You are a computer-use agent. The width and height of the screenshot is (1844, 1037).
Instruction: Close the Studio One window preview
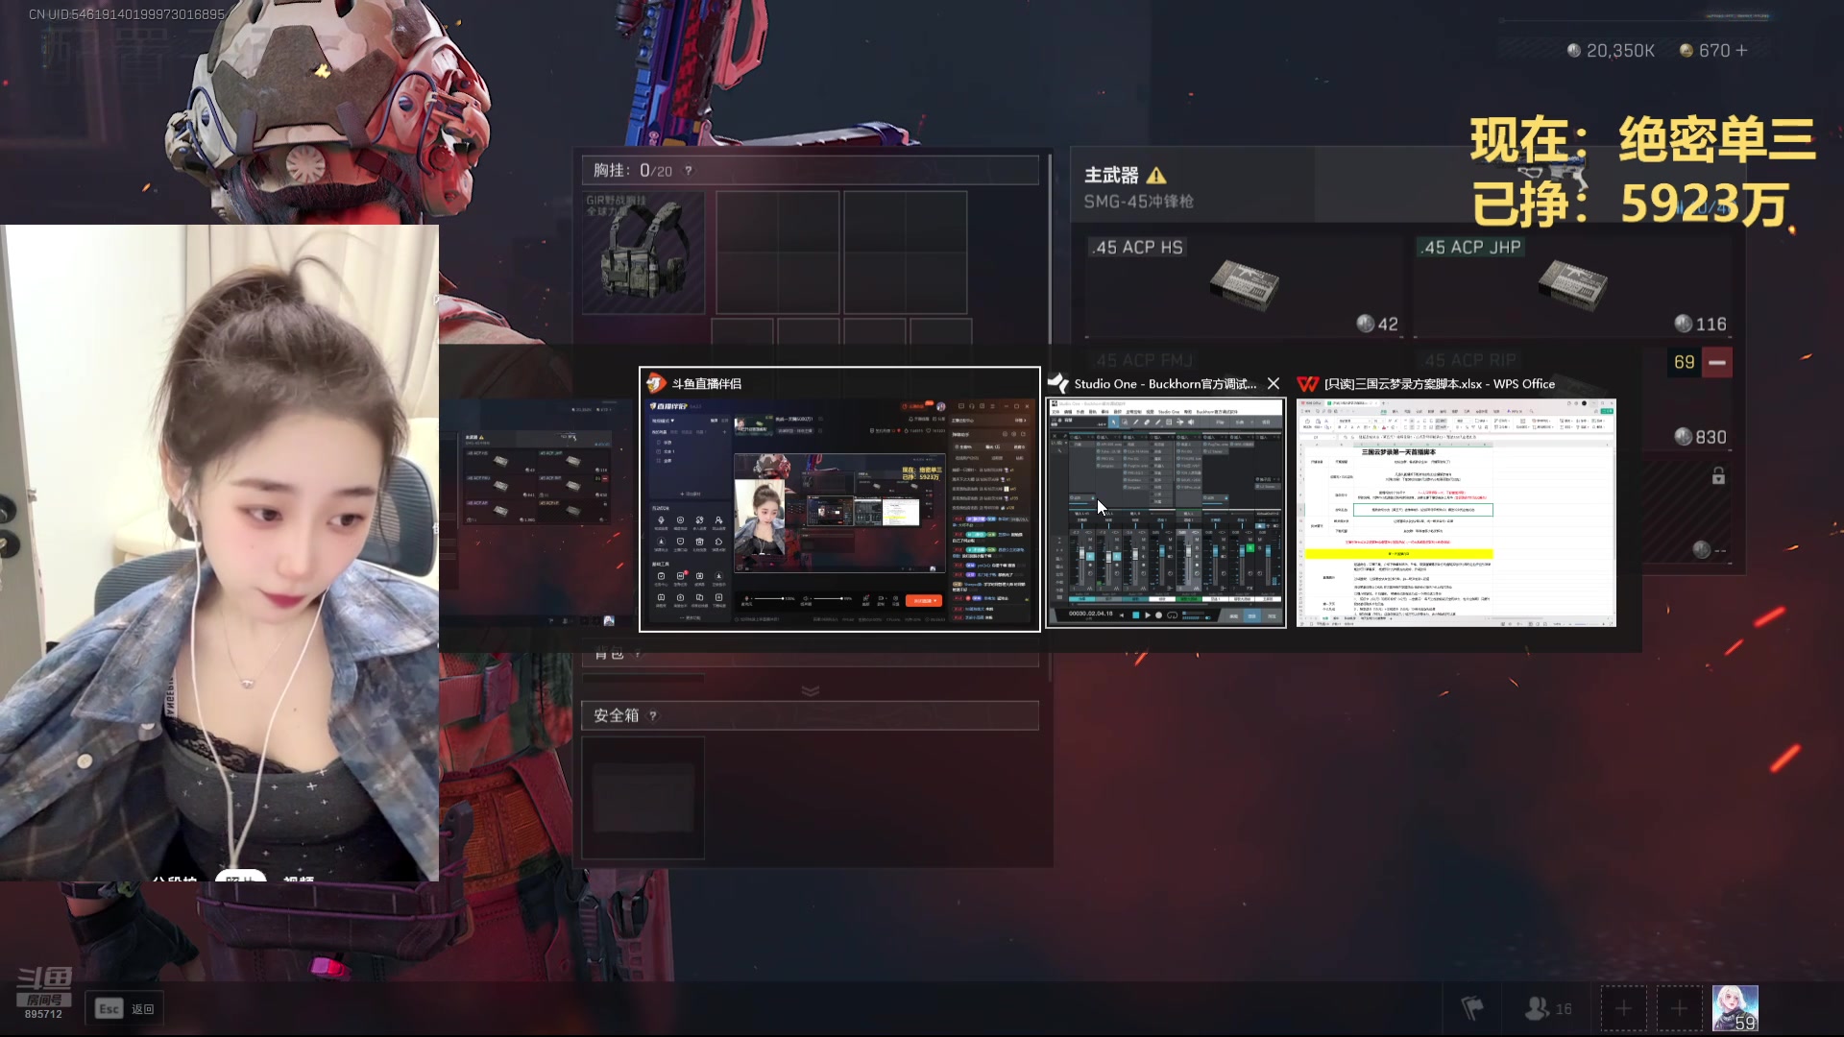(1274, 384)
